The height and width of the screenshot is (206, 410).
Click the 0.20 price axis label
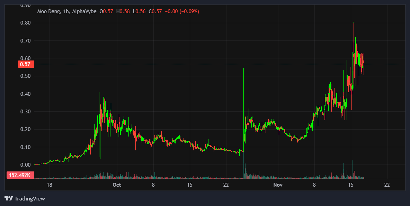click(26, 129)
